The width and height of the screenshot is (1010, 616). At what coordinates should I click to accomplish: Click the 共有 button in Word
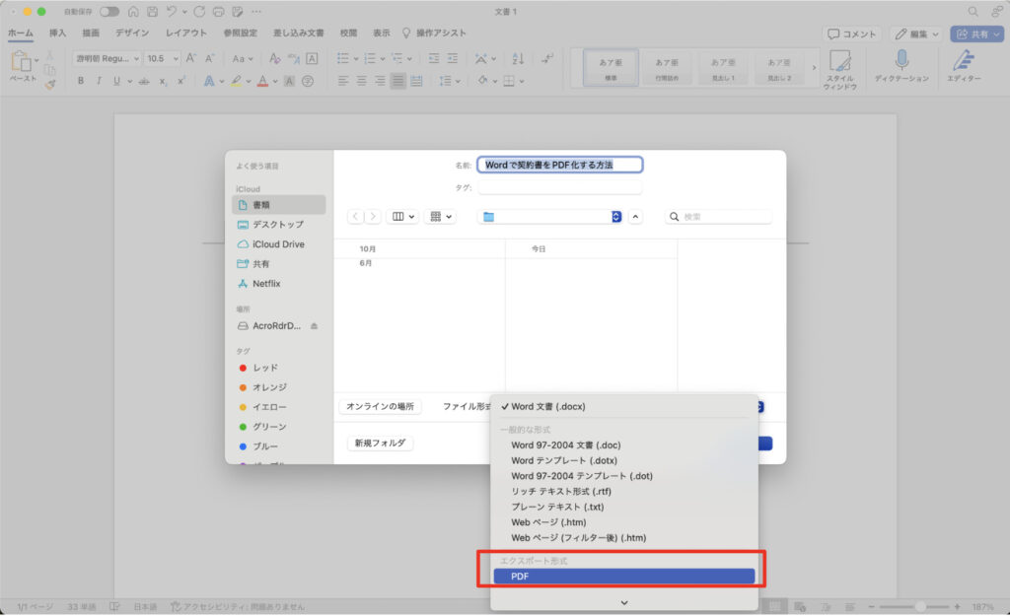pos(977,34)
